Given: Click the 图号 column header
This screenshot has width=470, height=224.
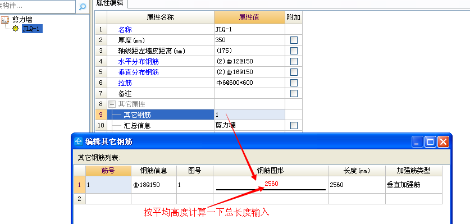Looking at the screenshot, I should click(x=195, y=171).
